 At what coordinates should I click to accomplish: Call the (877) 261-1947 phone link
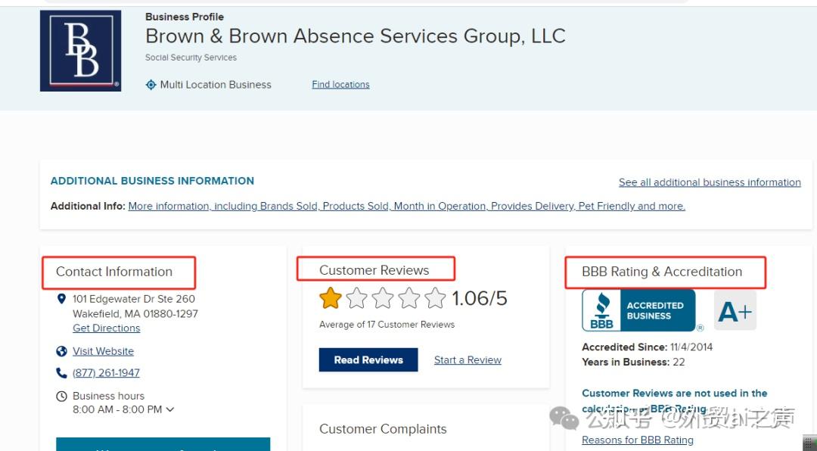pyautogui.click(x=106, y=373)
